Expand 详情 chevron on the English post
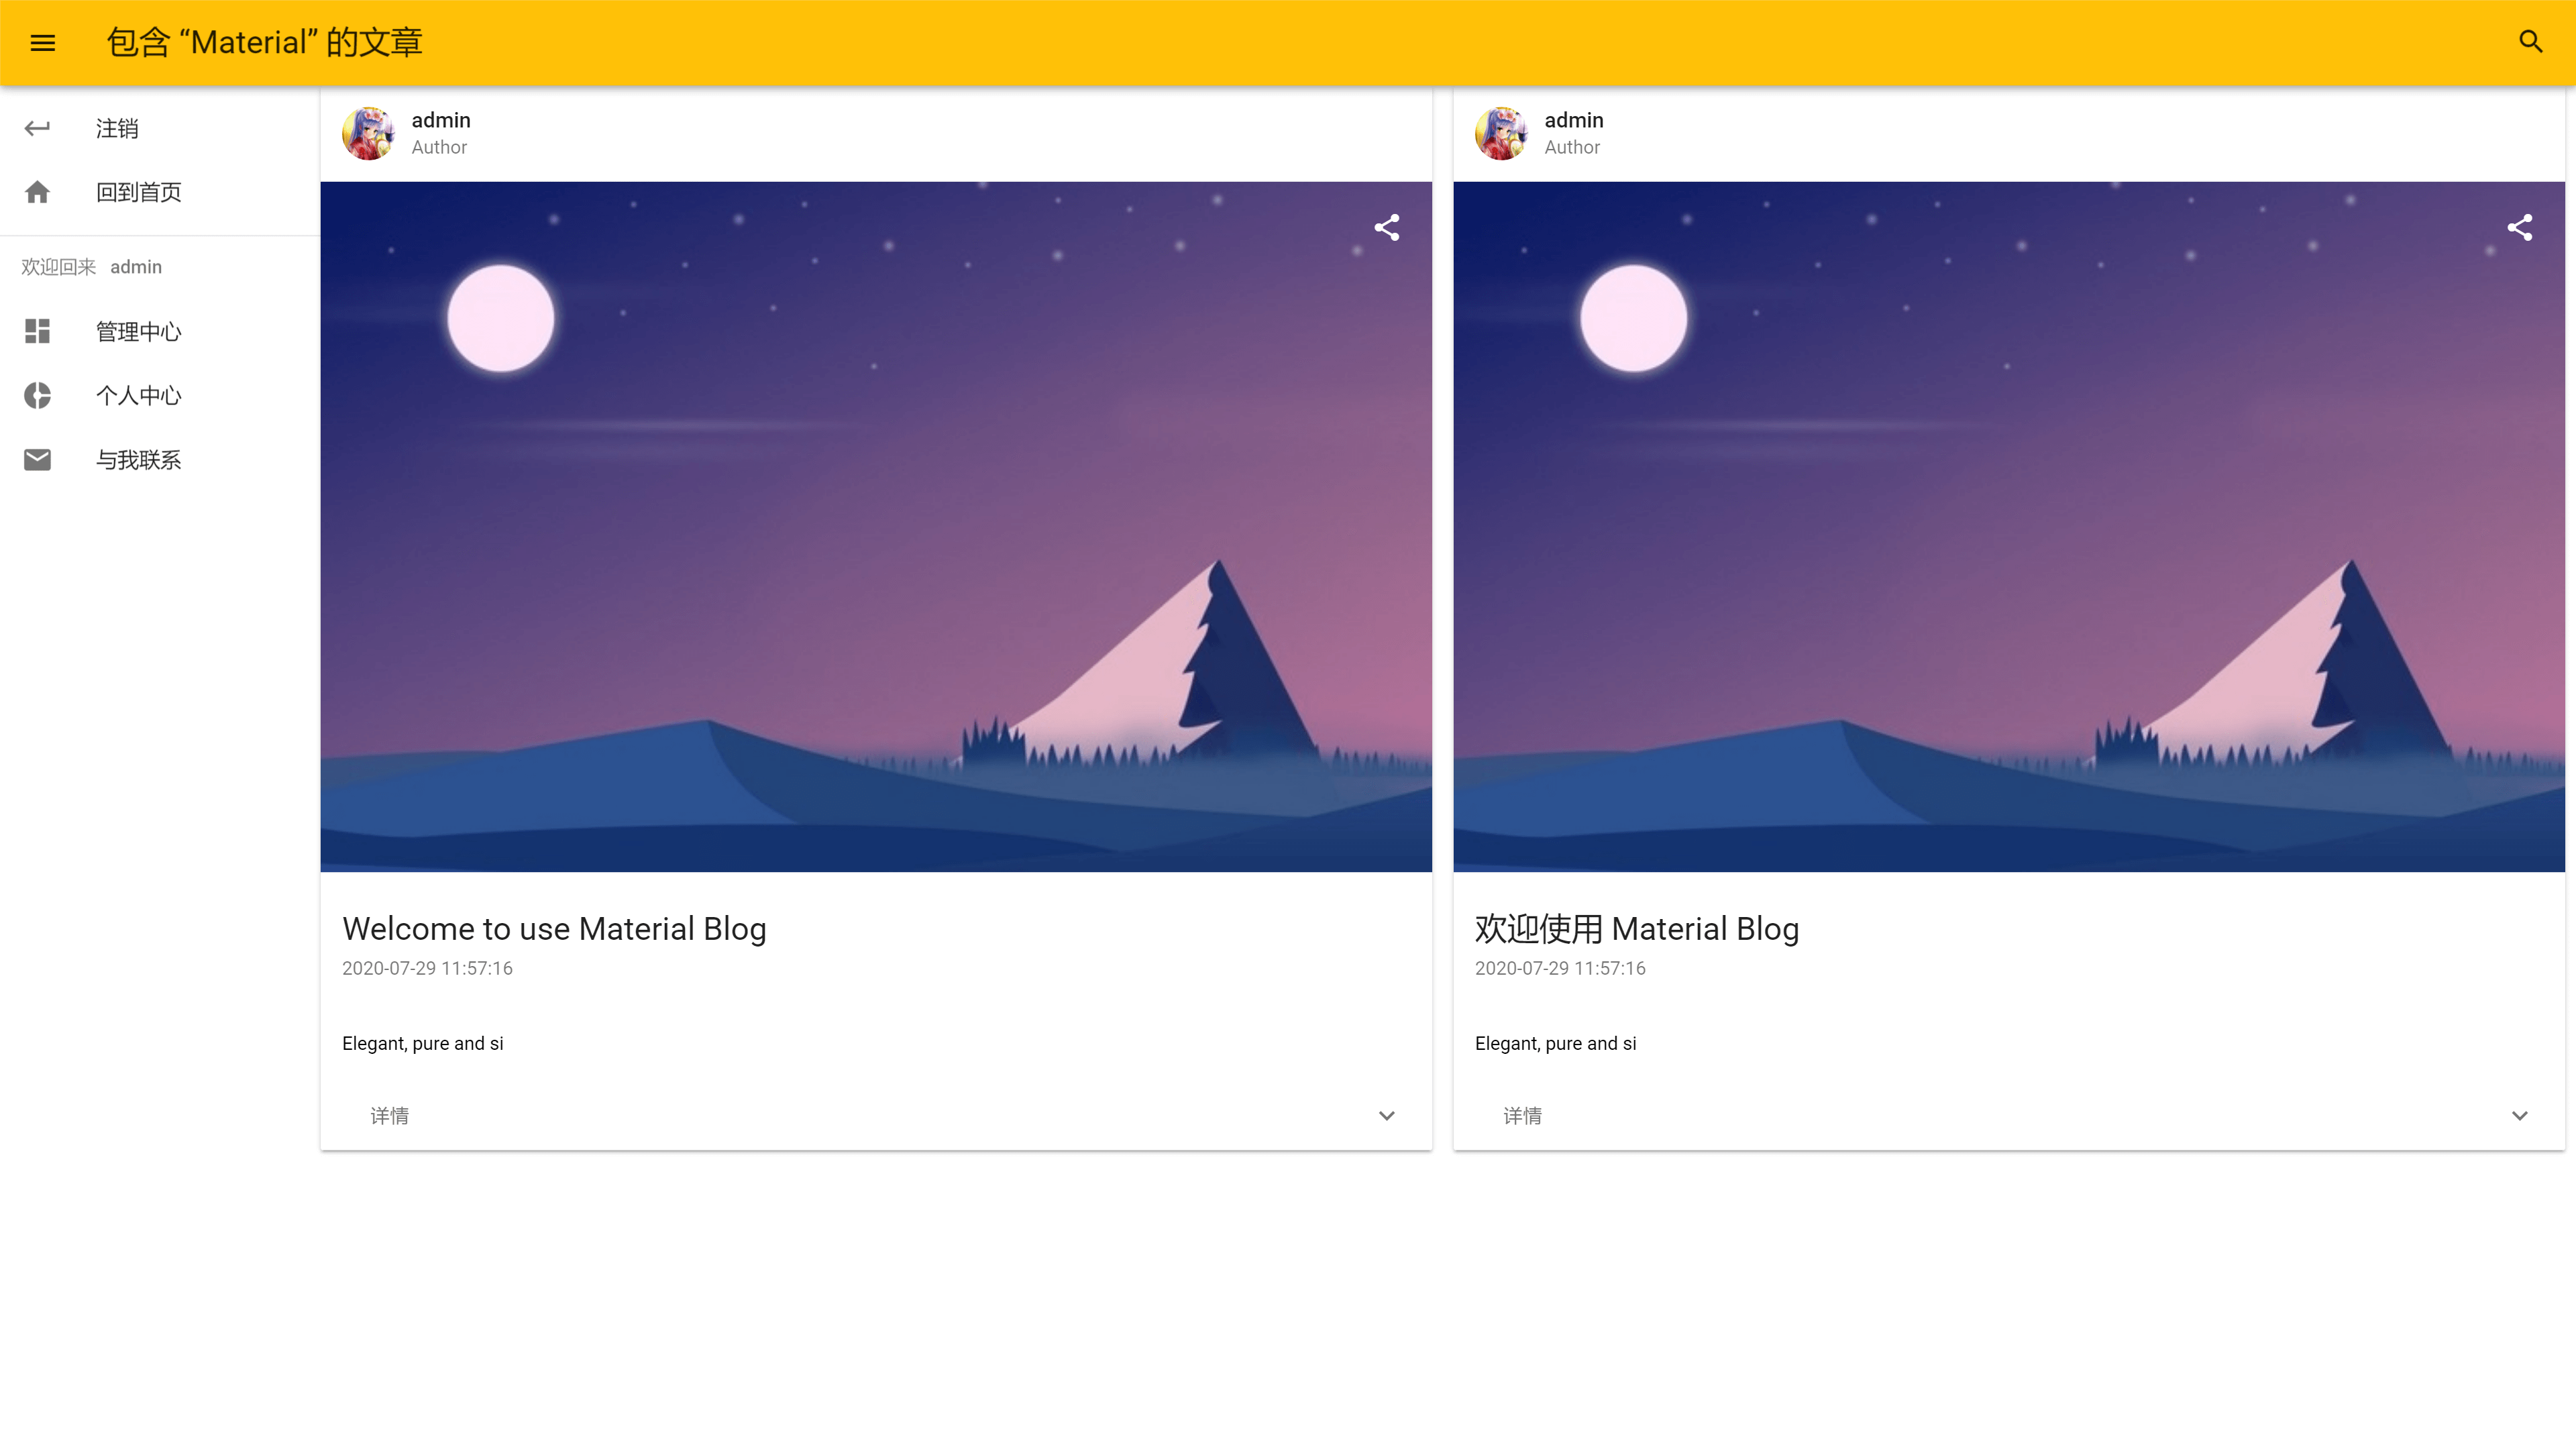The height and width of the screenshot is (1449, 2576). (x=1386, y=1116)
